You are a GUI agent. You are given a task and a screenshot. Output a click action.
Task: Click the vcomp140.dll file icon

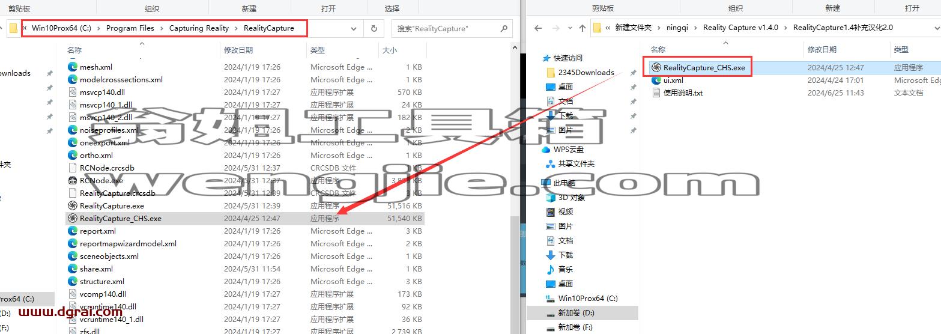click(73, 294)
